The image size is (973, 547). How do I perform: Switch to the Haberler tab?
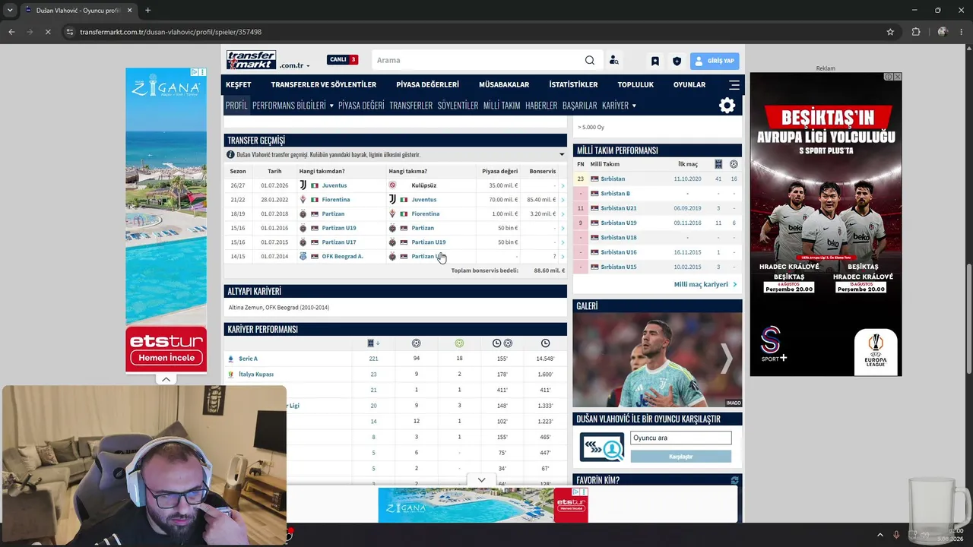coord(541,106)
